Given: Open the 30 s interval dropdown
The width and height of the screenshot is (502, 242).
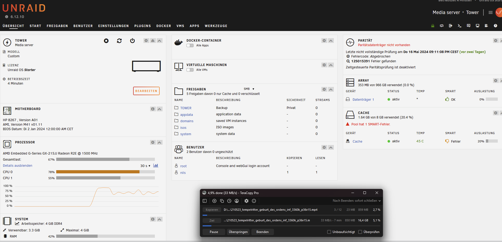Looking at the screenshot, I should pyautogui.click(x=145, y=166).
